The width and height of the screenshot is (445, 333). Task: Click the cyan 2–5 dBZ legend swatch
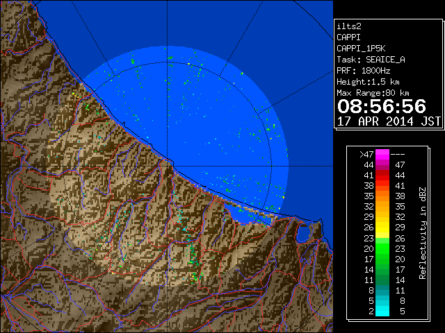(x=382, y=311)
